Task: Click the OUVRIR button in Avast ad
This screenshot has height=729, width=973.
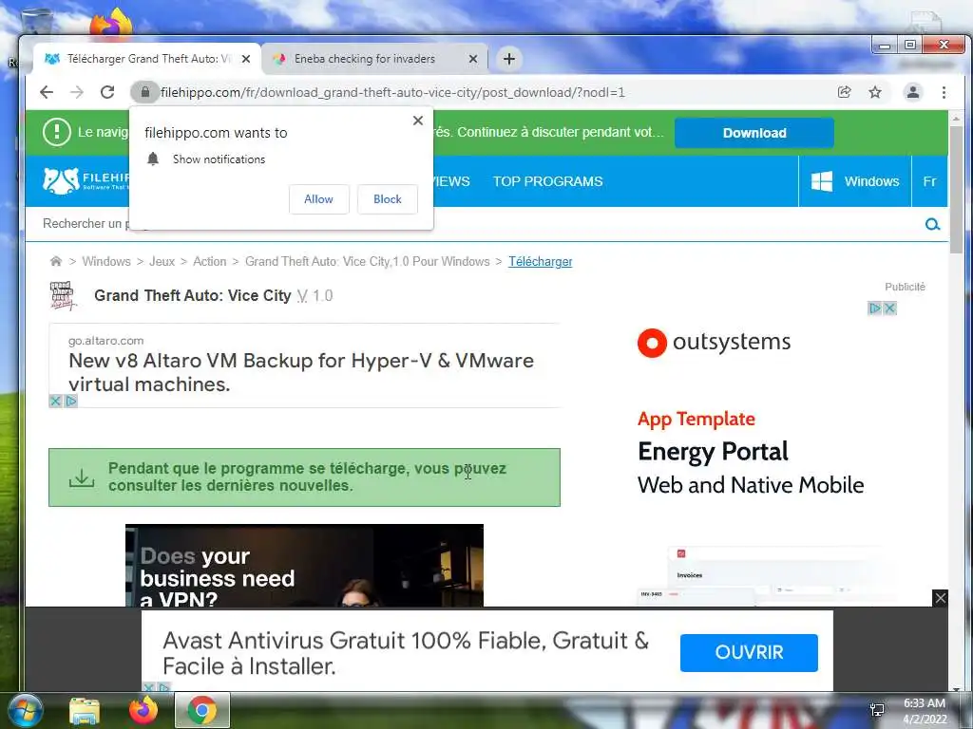Action: click(x=749, y=653)
